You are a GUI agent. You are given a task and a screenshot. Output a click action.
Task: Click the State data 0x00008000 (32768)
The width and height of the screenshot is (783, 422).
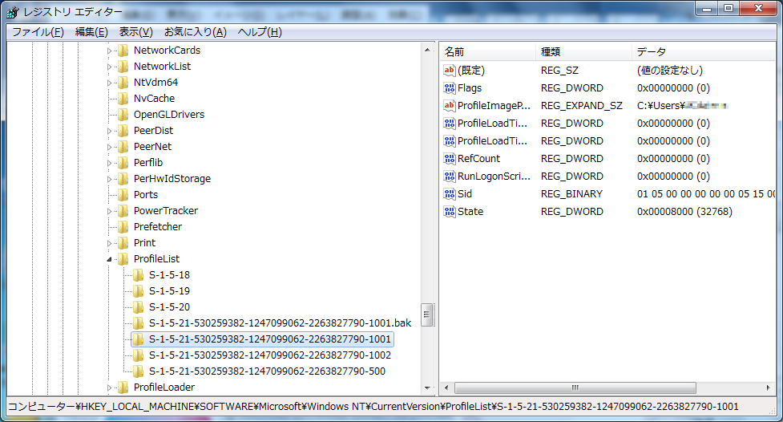coord(684,212)
